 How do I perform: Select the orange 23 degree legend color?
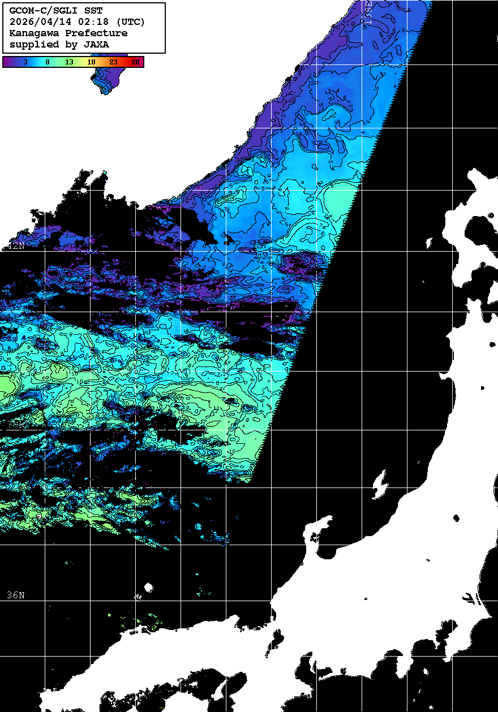coord(113,62)
